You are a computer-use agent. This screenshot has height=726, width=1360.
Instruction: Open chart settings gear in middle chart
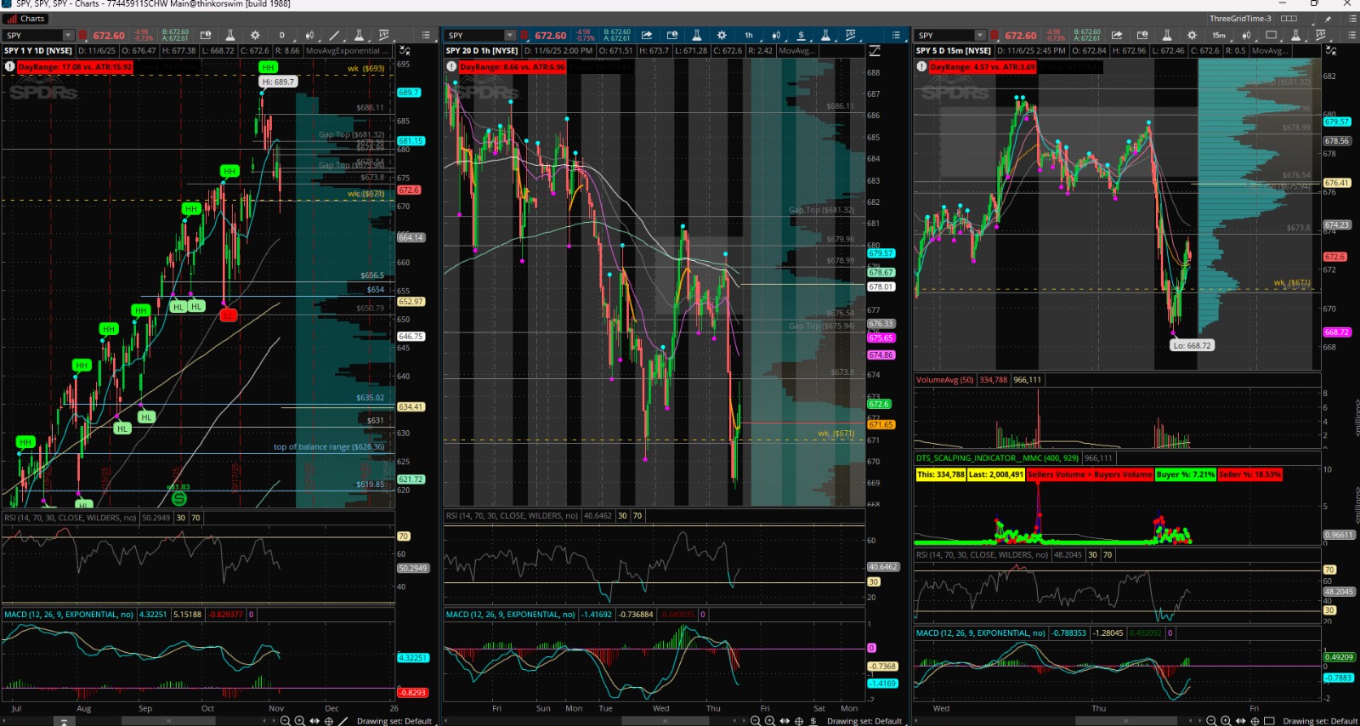(722, 35)
